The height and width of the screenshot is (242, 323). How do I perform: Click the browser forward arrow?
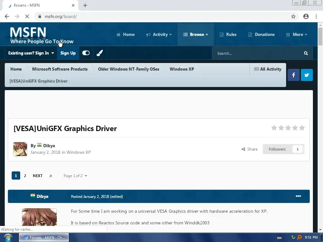point(17,16)
